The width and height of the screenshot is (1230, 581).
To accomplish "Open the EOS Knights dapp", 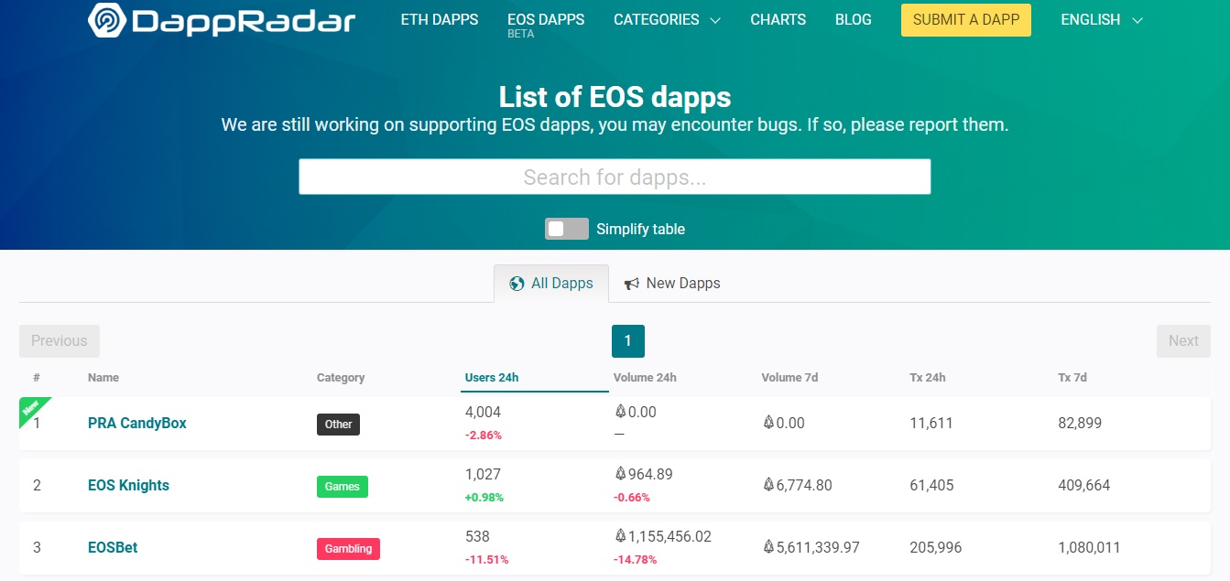I will tap(128, 485).
